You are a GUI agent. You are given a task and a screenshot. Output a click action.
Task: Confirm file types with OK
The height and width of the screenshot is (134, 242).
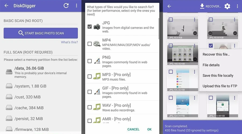coord(149,129)
